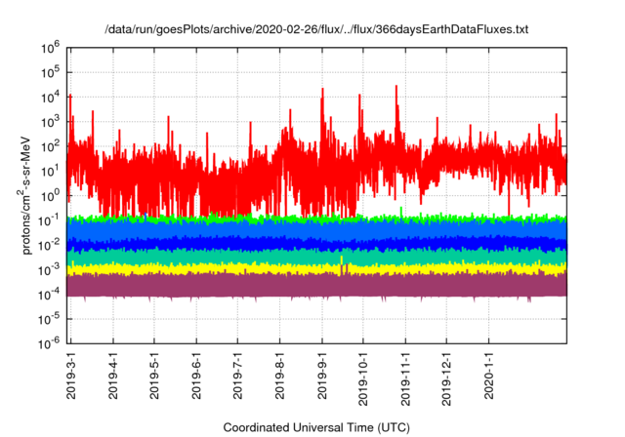Click the 10^-5 y-axis tick label
625x437 pixels.
[49, 319]
